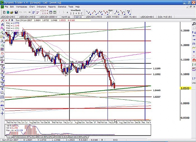Select Wave Bands C button
Viewport: 196px width, 142px height.
point(81,13)
